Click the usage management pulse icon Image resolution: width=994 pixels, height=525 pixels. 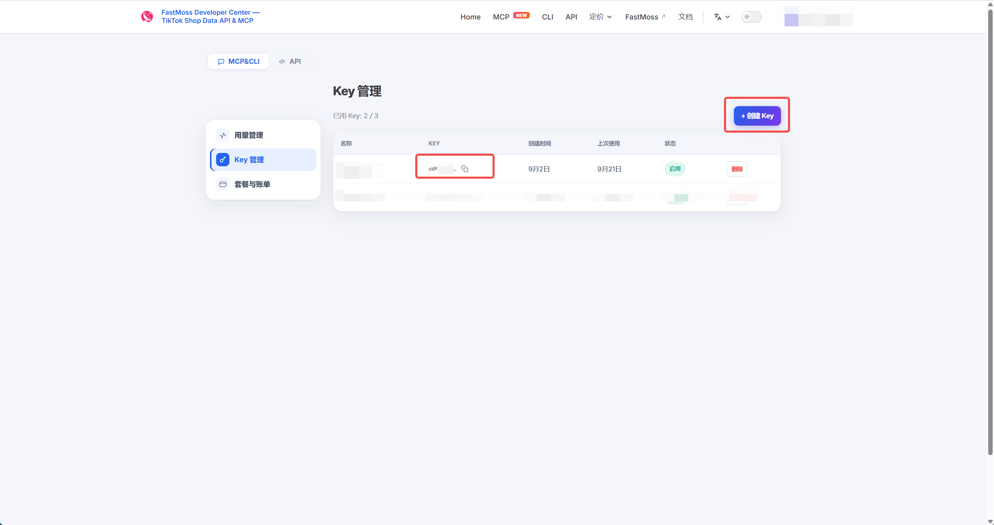coord(223,135)
